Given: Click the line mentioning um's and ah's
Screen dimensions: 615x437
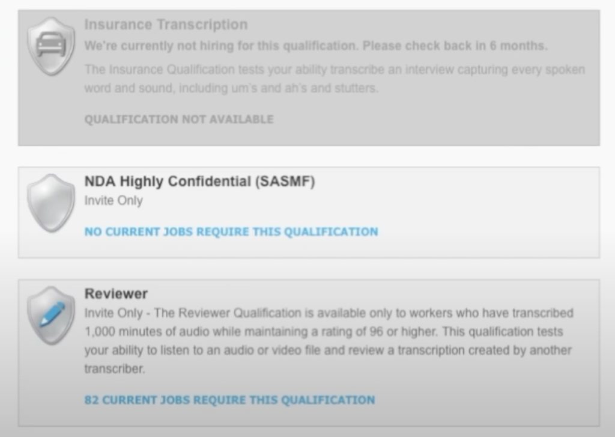Looking at the screenshot, I should [x=231, y=88].
